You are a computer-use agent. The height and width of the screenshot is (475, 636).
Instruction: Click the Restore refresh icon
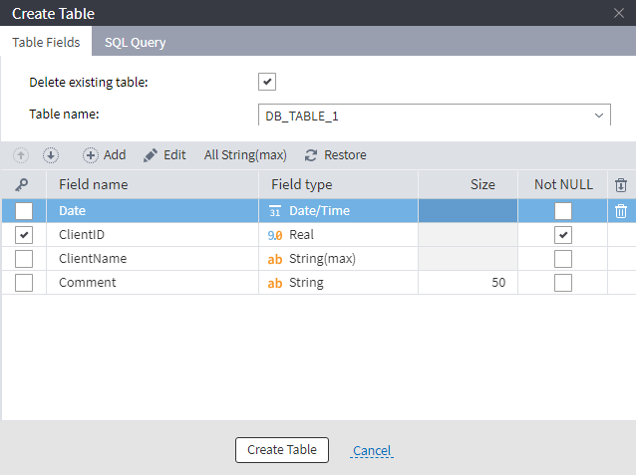pos(311,155)
